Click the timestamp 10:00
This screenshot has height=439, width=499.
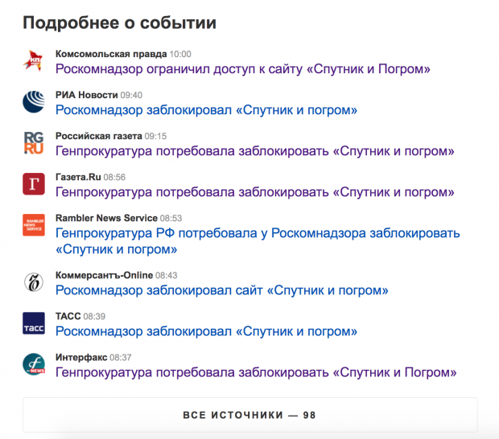180,55
